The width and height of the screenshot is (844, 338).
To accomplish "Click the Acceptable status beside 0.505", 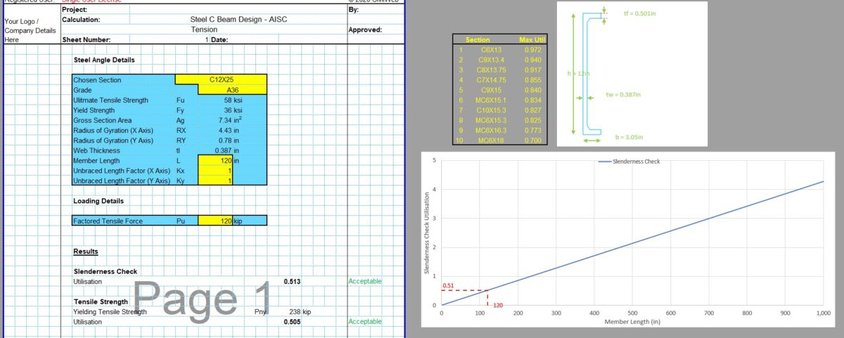I will click(x=365, y=321).
